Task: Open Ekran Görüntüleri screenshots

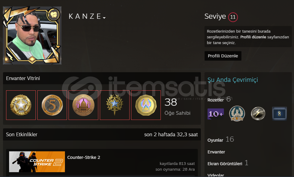Action: point(225,164)
